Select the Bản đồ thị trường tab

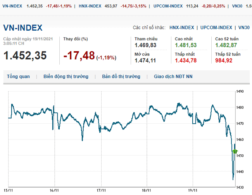pyautogui.click(x=121, y=77)
